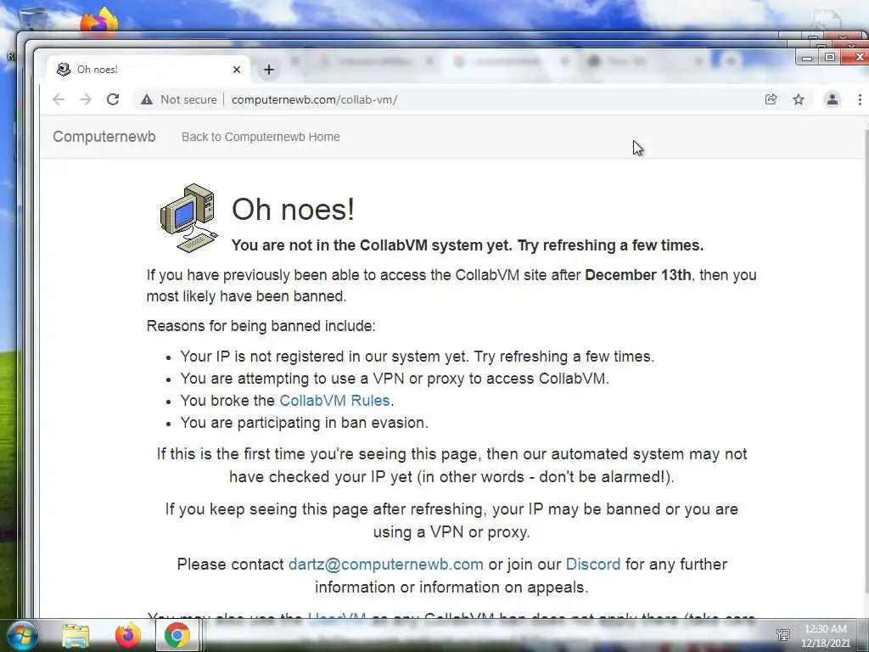Image resolution: width=869 pixels, height=652 pixels.
Task: Click the Chrome taskbar icon
Action: [x=177, y=635]
